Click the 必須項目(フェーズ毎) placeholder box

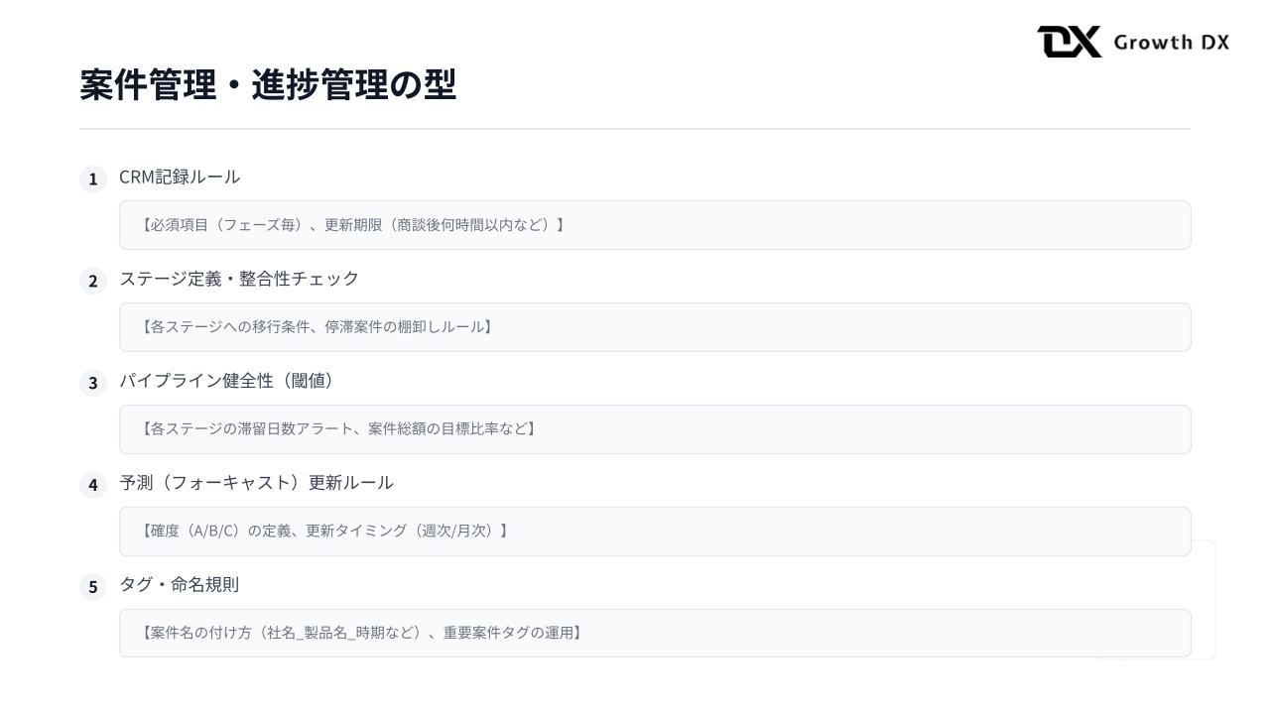[655, 225]
